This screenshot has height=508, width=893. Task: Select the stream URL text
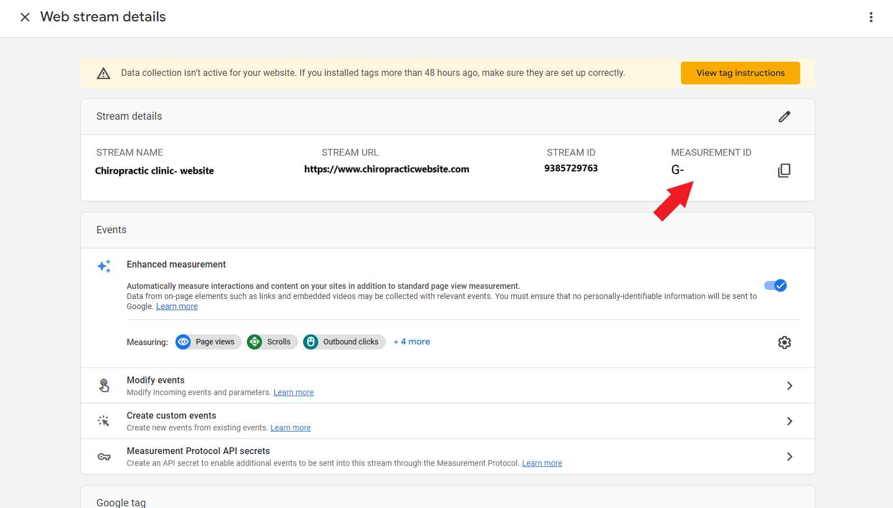pos(386,169)
